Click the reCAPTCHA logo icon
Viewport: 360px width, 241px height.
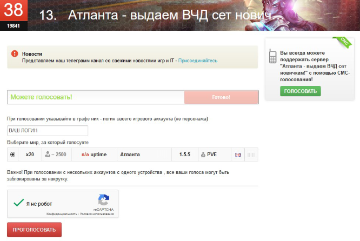point(104,200)
